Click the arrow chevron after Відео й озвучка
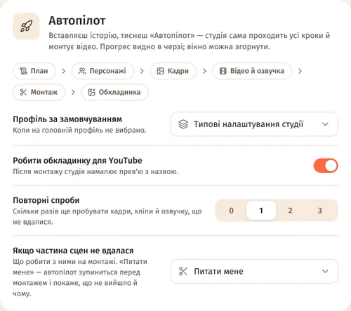This screenshot has height=311, width=351. click(x=300, y=71)
